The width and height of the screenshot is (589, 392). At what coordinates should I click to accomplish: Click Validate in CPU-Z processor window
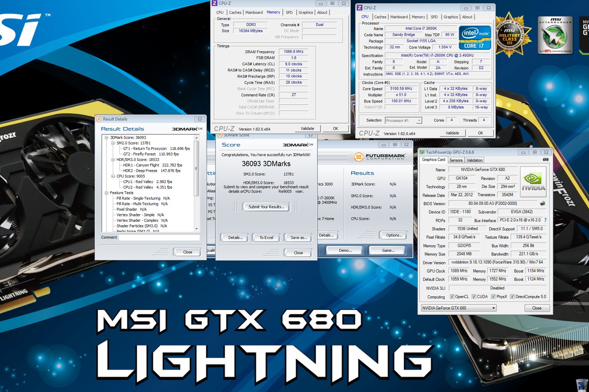(452, 133)
